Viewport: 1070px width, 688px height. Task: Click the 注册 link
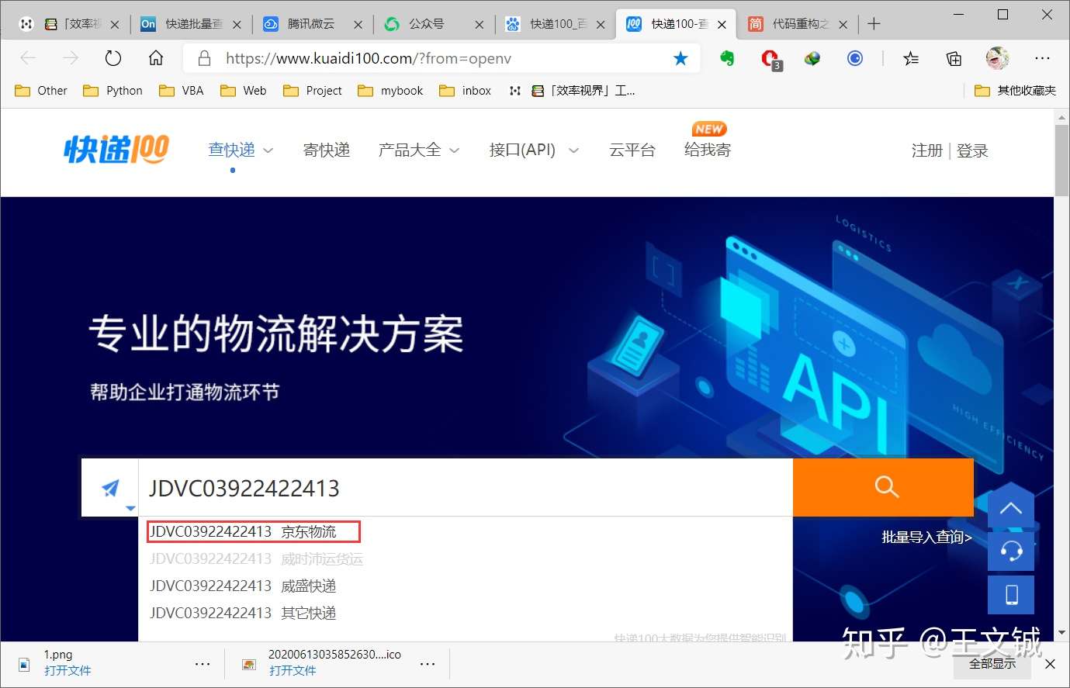(926, 150)
